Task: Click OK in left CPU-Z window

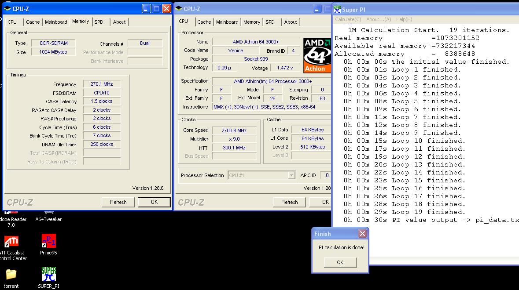Action: click(154, 202)
